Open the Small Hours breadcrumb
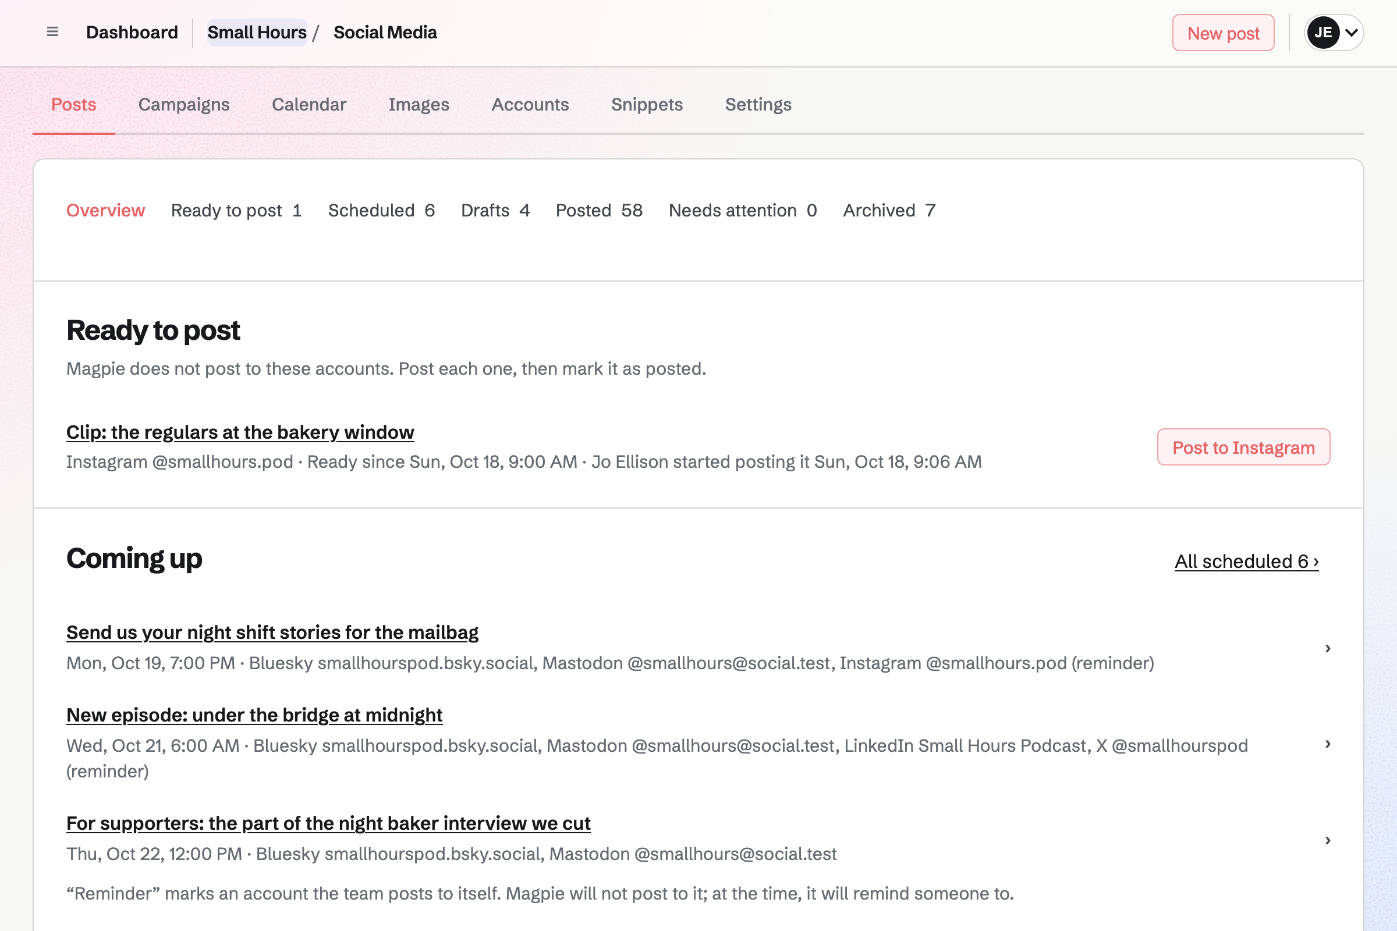 (257, 32)
